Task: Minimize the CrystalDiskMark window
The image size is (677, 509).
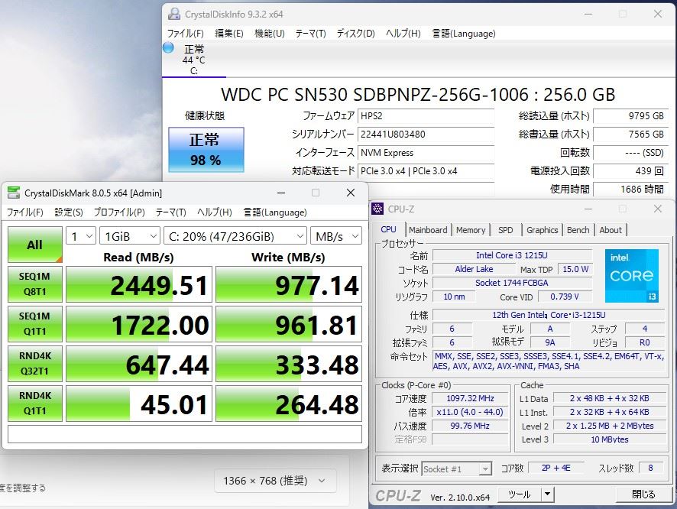Action: [x=281, y=193]
